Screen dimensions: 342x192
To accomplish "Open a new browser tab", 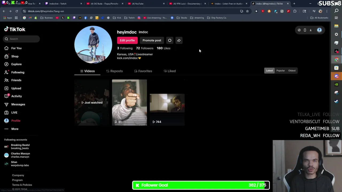I will [x=294, y=4].
